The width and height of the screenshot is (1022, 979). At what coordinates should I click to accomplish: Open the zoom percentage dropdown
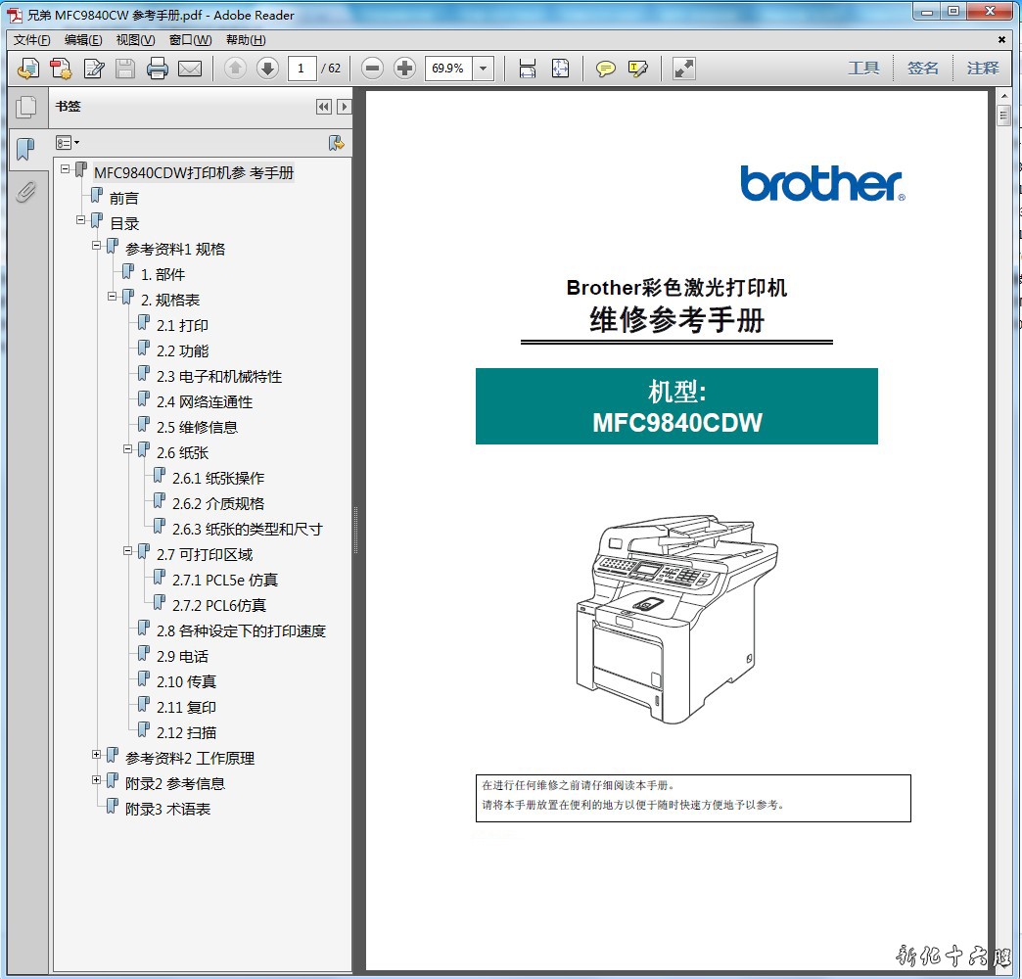[x=484, y=69]
